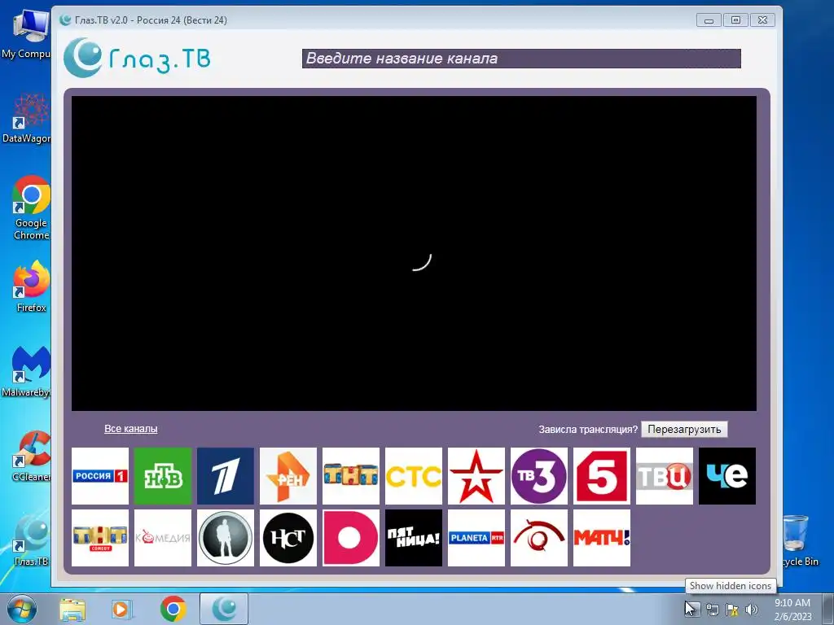Open the network tray icon
Viewport: 834px width, 625px height.
(712, 610)
